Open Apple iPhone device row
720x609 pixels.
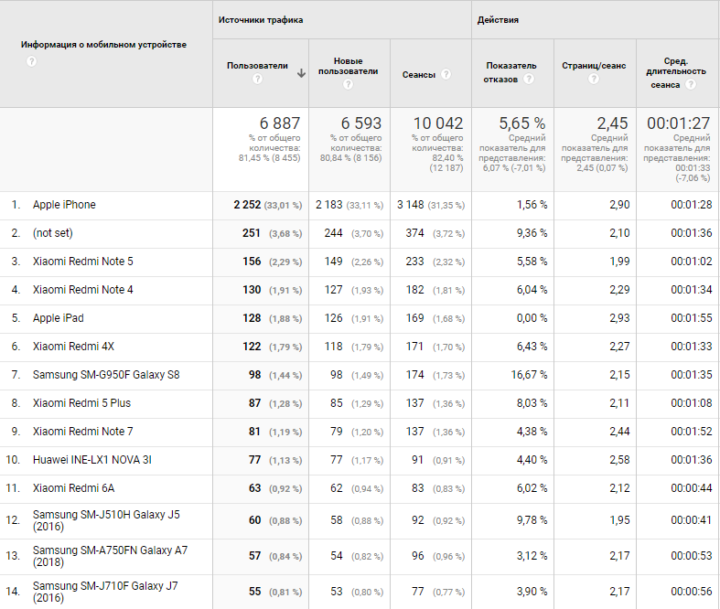[64, 205]
